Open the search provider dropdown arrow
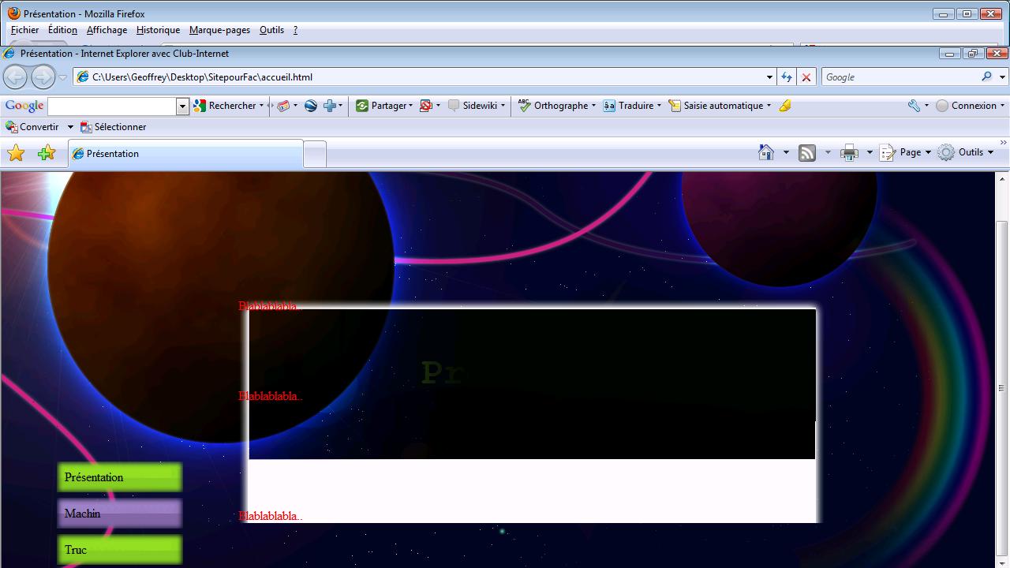Screen dimensions: 1010x568 pos(1002,77)
